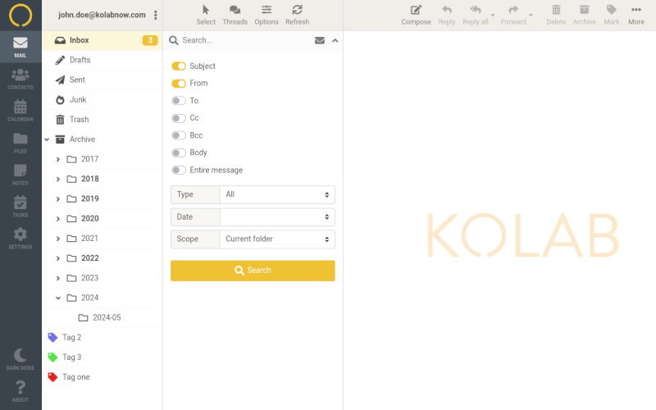
Task: Open list Options in toolbar
Action: pos(266,15)
